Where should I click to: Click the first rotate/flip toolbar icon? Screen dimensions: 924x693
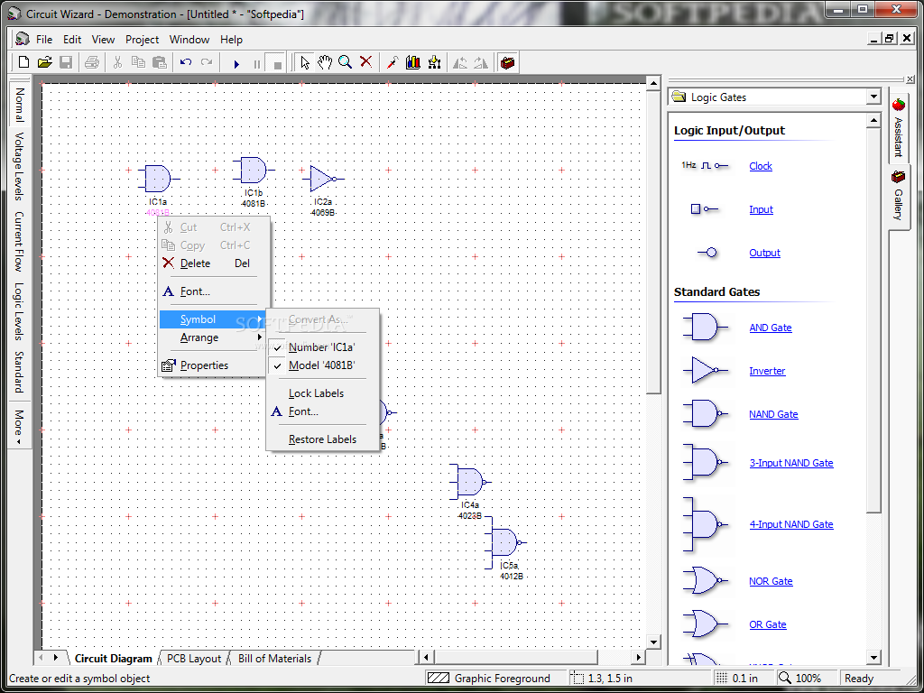click(x=460, y=62)
